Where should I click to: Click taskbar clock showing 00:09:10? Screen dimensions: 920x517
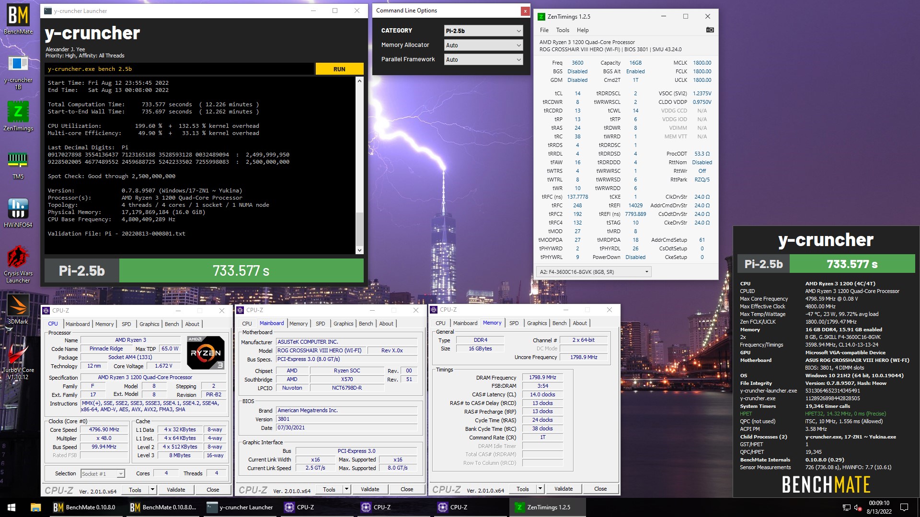[879, 507]
